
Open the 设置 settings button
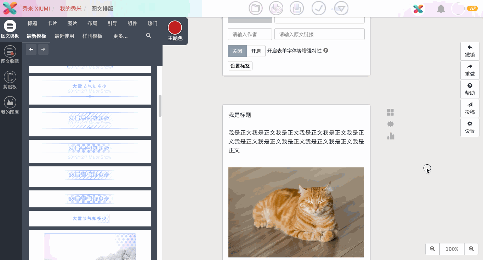[x=470, y=128]
